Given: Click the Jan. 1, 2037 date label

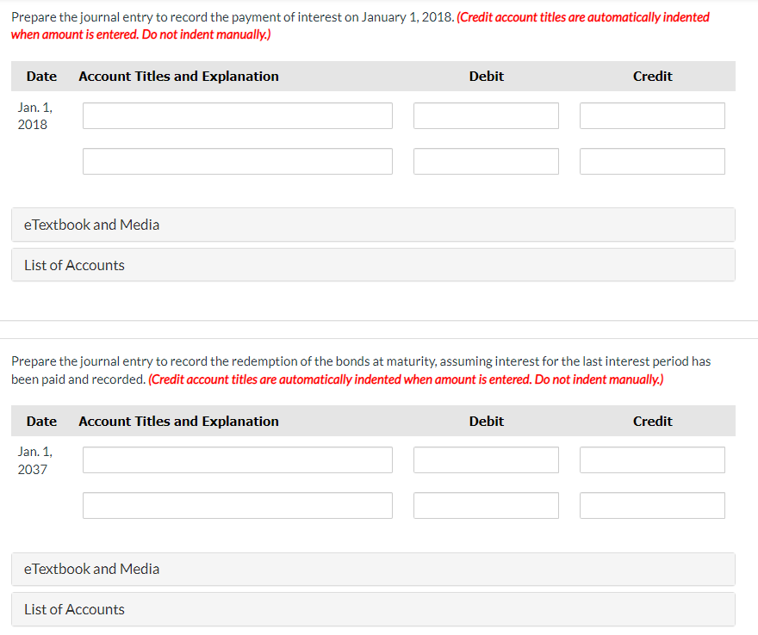Looking at the screenshot, I should tap(35, 459).
